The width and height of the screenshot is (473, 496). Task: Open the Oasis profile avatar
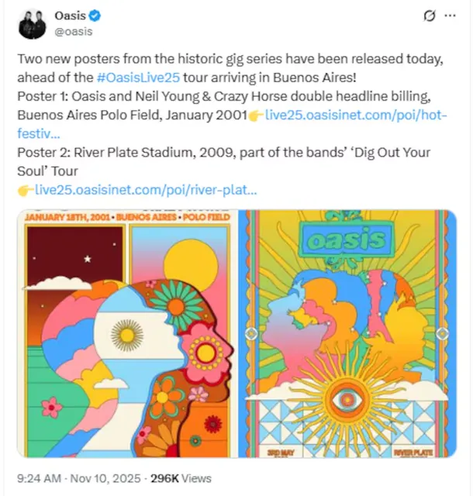pyautogui.click(x=32, y=23)
